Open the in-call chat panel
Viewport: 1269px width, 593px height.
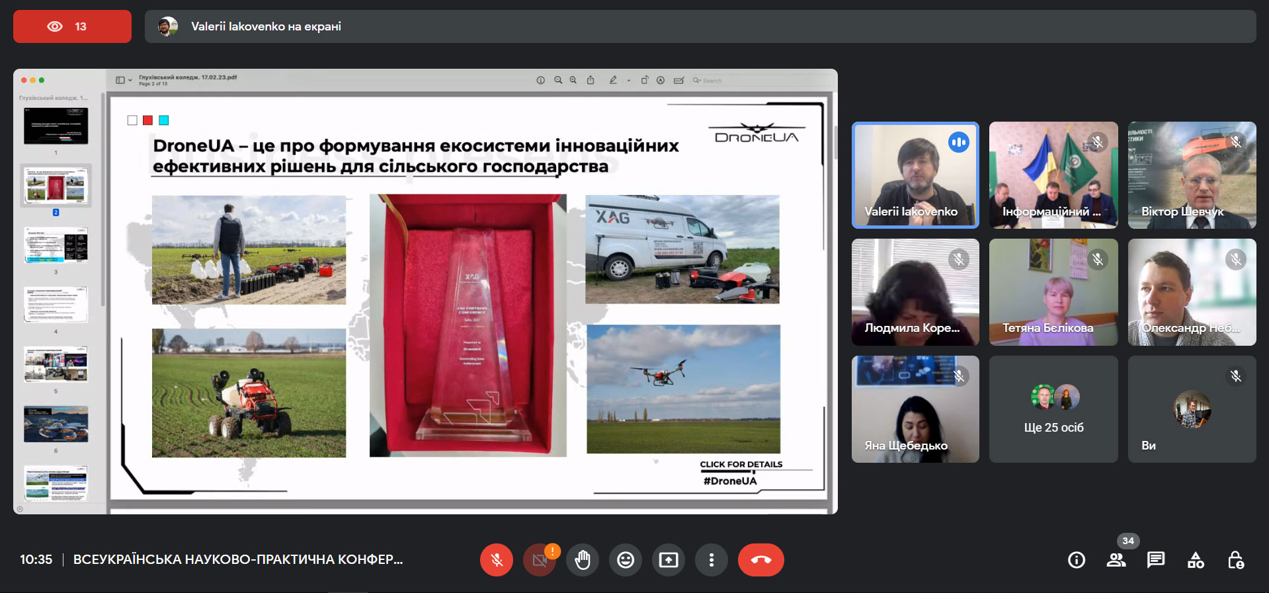coord(1156,561)
